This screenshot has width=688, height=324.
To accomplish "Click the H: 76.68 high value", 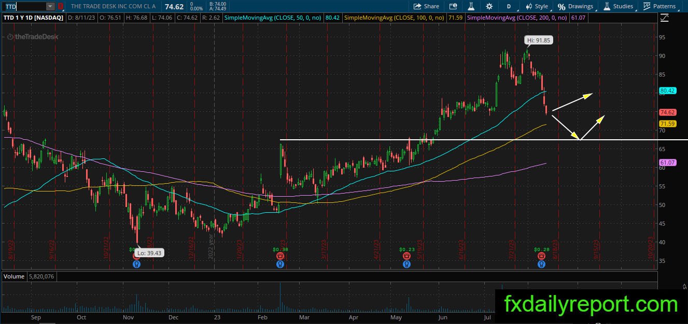I will pyautogui.click(x=136, y=18).
